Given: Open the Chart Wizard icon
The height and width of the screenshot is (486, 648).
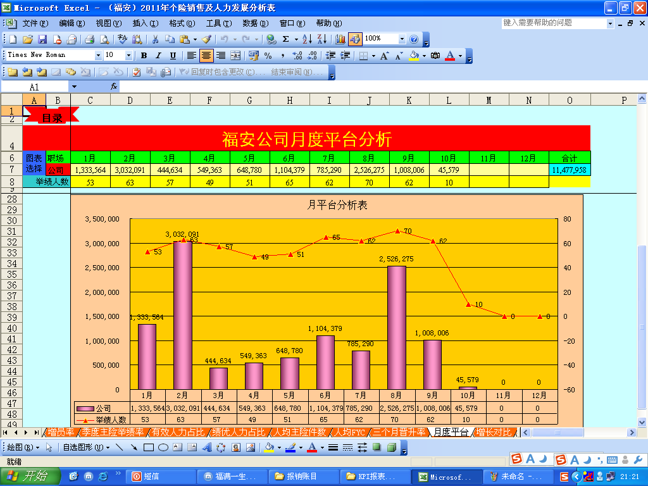Looking at the screenshot, I should pos(340,39).
